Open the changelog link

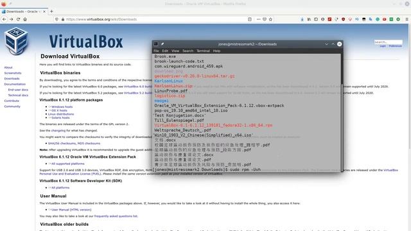(58, 130)
